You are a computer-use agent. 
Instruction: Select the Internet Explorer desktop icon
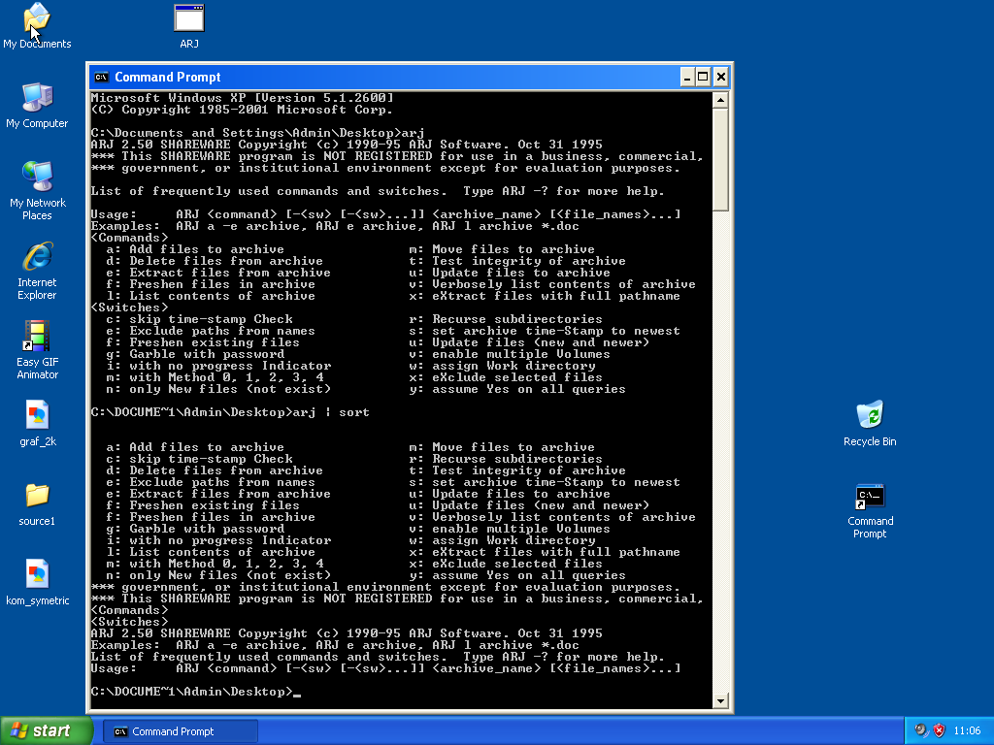37,270
